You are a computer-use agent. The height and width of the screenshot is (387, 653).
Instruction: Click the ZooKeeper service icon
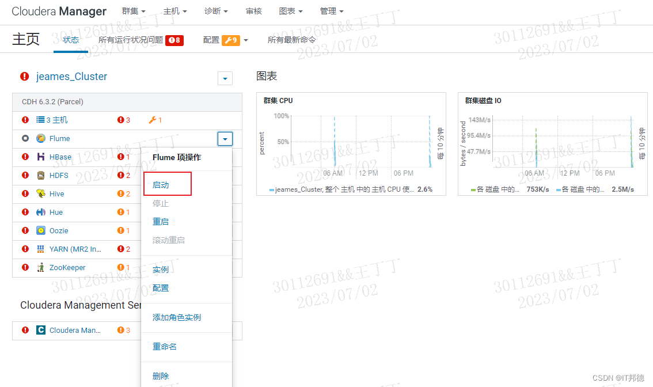click(41, 267)
